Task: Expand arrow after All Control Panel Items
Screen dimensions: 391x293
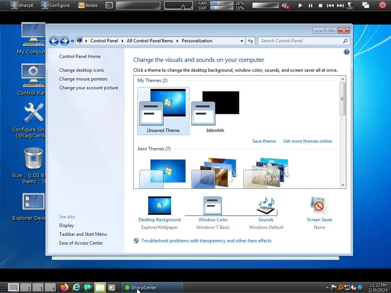Action: pos(178,41)
